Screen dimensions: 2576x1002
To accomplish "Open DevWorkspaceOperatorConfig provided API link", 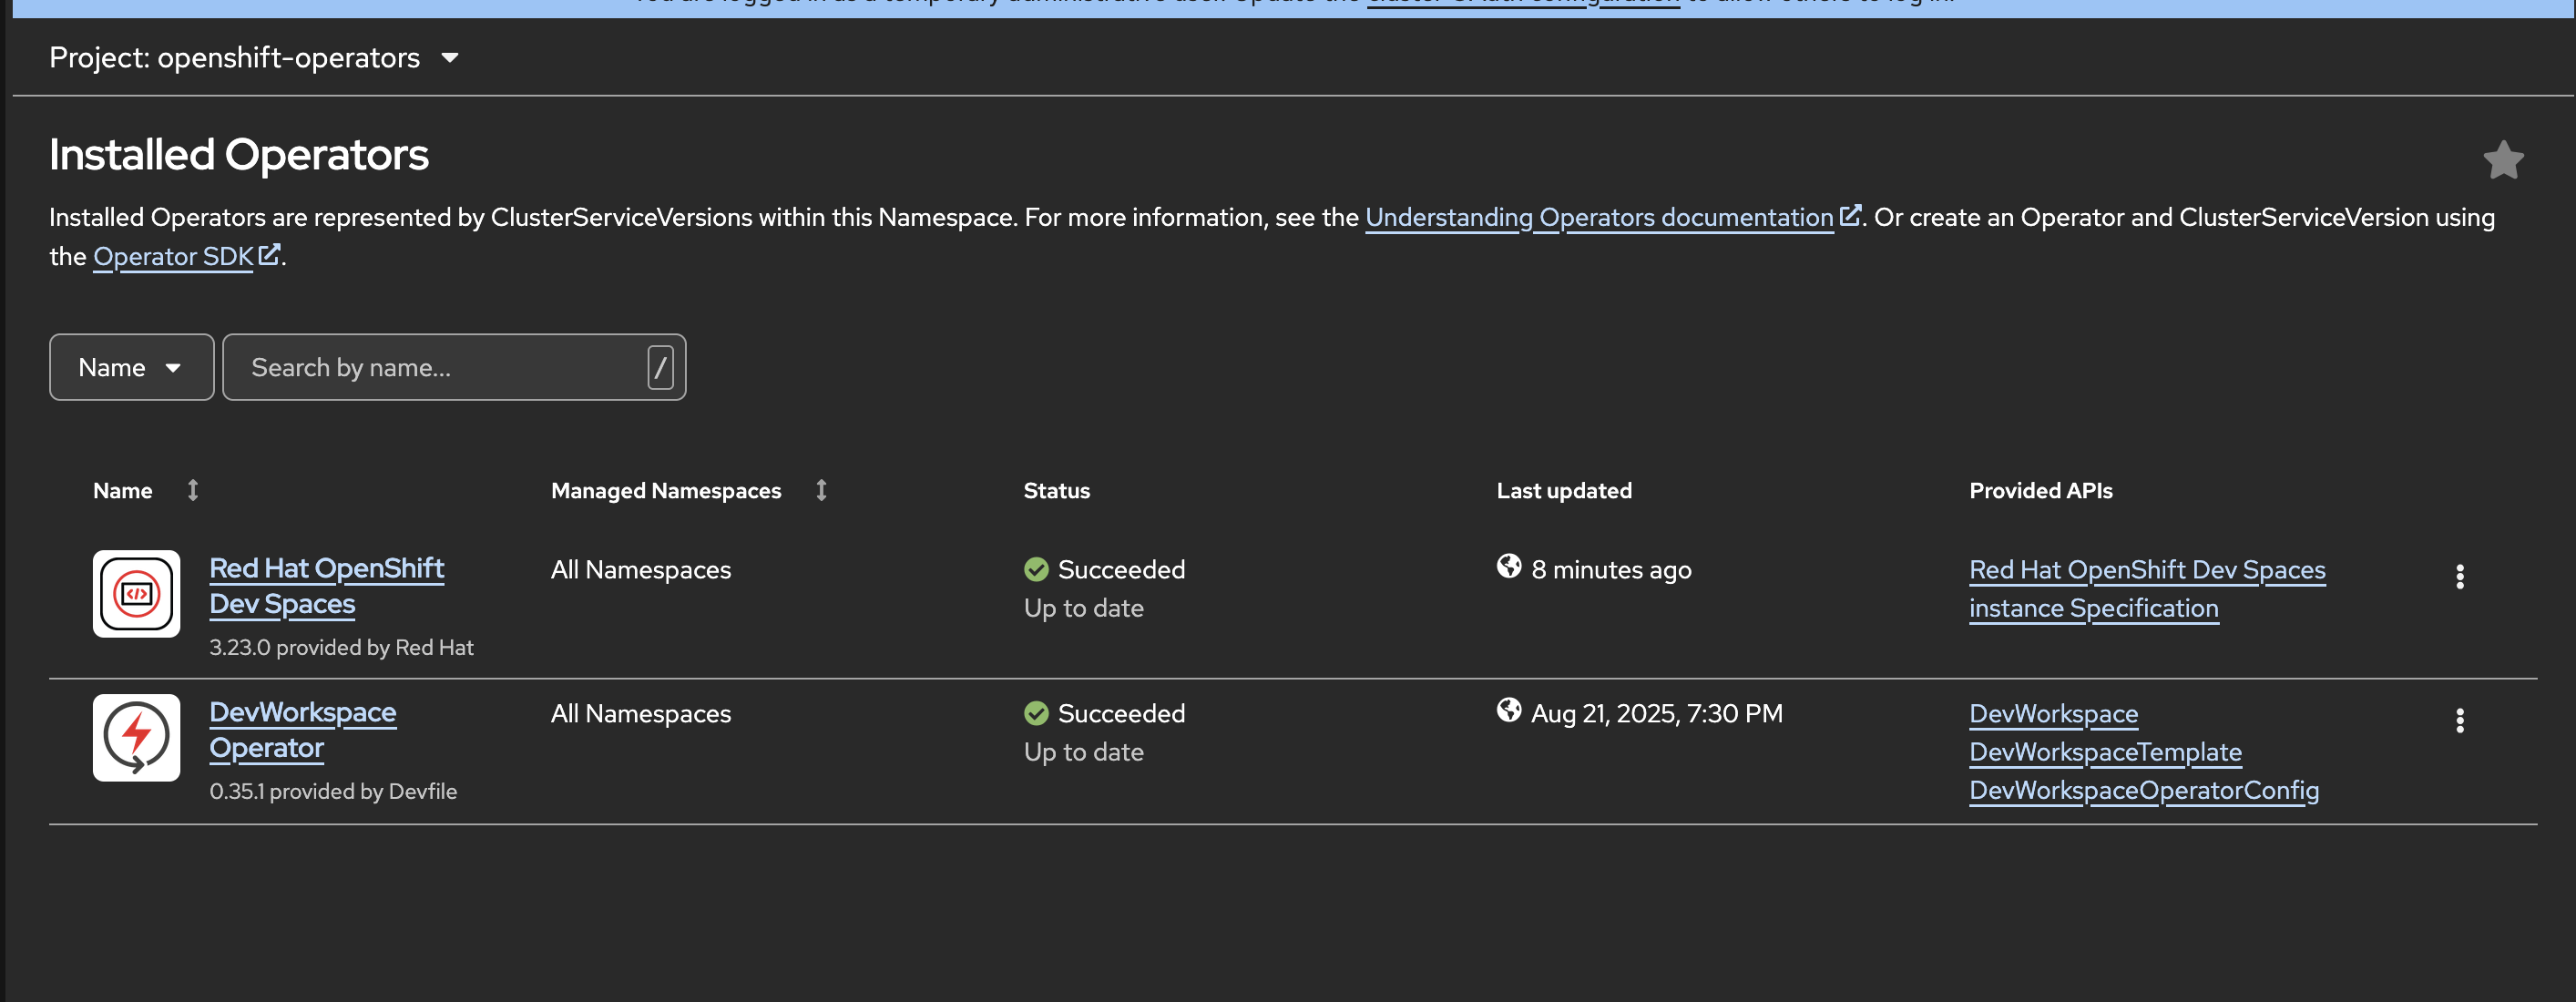I will click(x=2143, y=790).
